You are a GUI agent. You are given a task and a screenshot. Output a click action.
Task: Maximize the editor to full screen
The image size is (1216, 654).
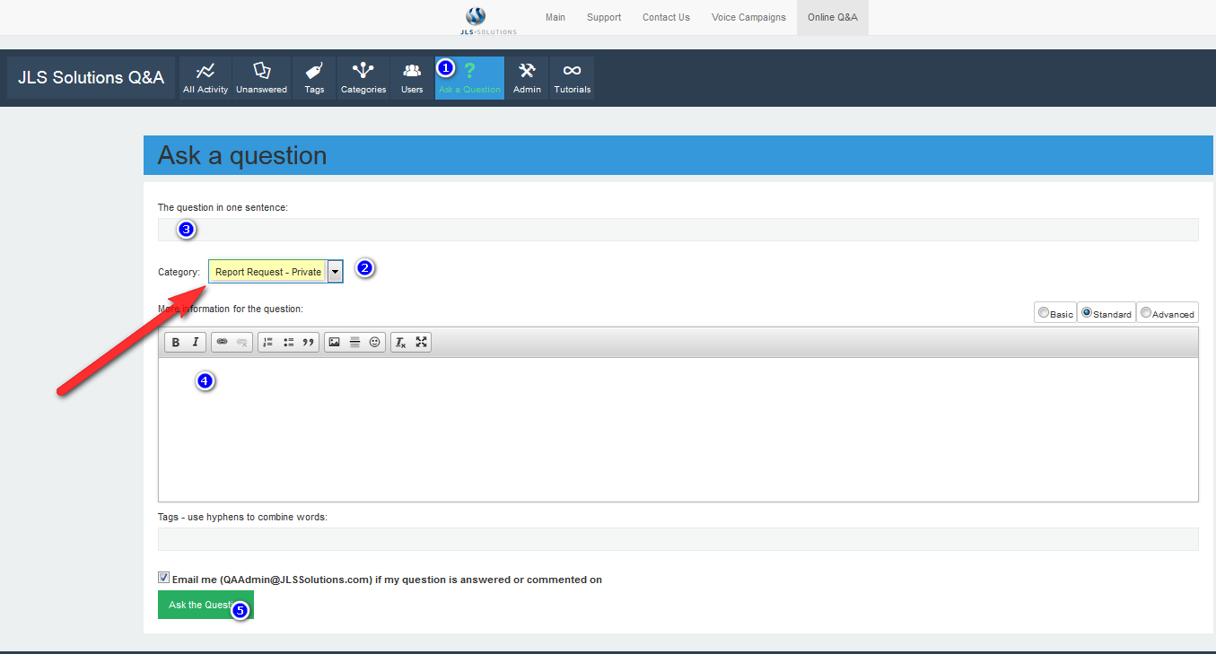coord(421,342)
